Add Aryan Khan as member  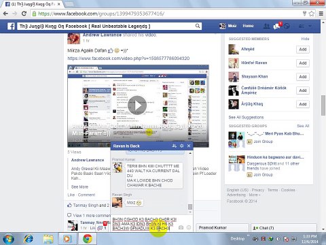tap(303, 104)
